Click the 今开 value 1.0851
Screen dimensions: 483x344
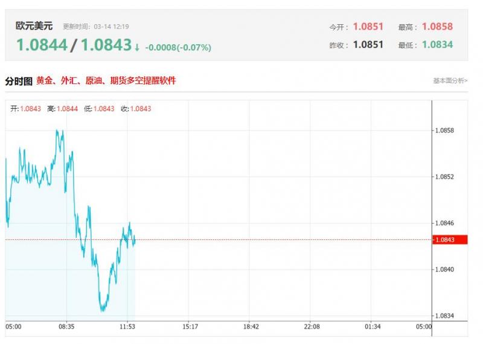click(x=368, y=27)
